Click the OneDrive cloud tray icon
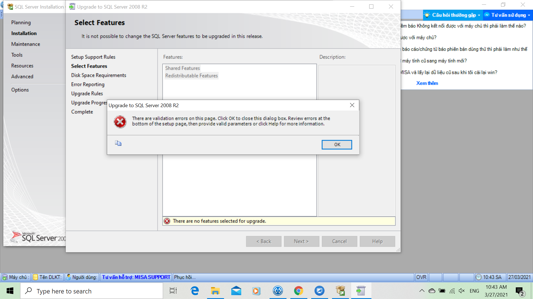This screenshot has width=533, height=299. click(432, 291)
